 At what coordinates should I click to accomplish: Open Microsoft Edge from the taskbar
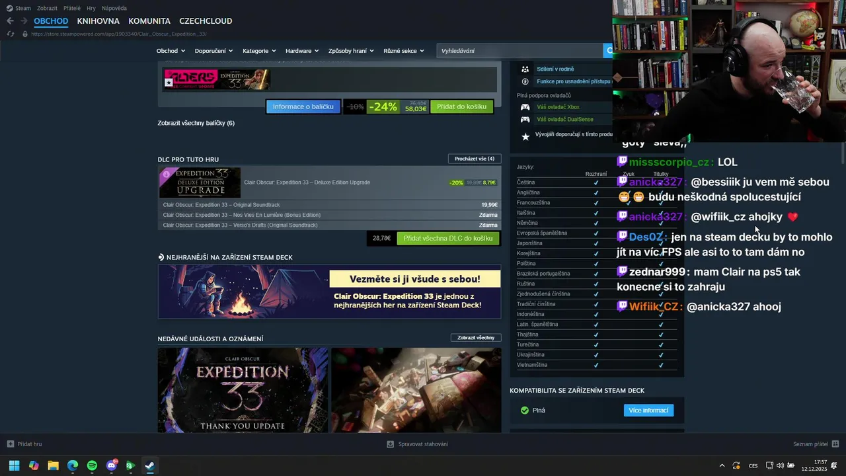(x=73, y=465)
